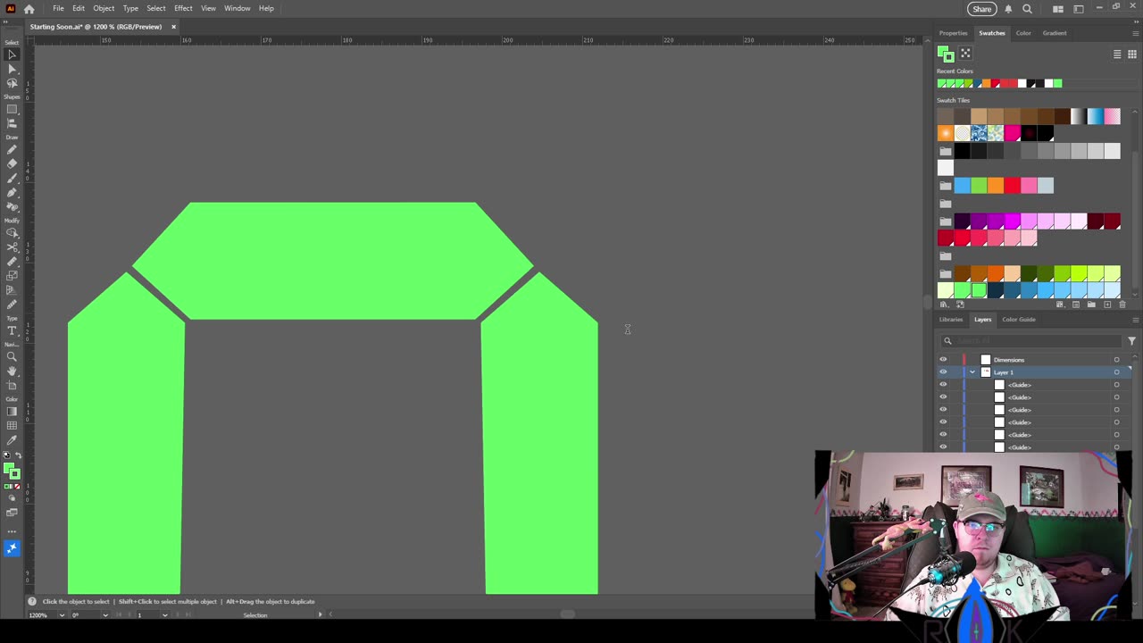The image size is (1143, 643).
Task: Open the artboard number dropdown
Action: click(x=164, y=615)
